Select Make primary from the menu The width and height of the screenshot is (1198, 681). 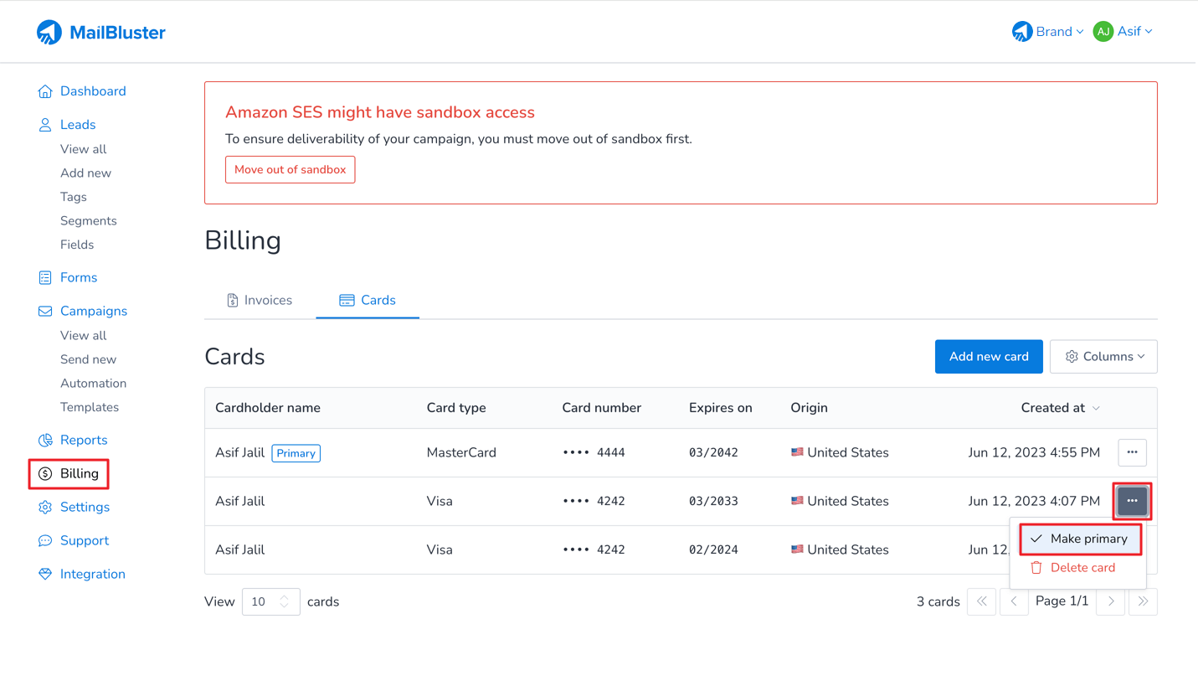[1080, 539]
